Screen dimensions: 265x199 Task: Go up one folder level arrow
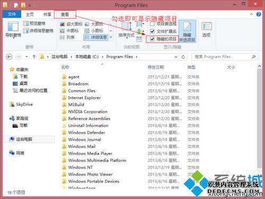tap(34, 57)
